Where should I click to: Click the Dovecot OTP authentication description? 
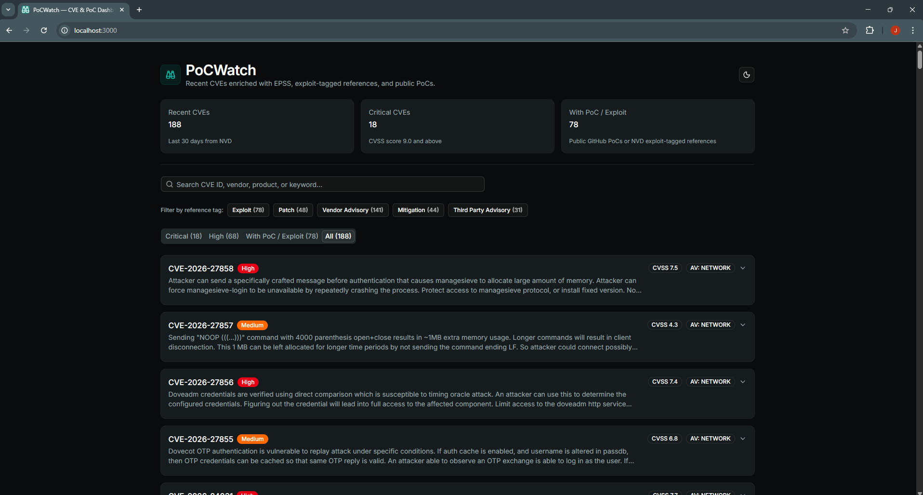click(x=401, y=456)
